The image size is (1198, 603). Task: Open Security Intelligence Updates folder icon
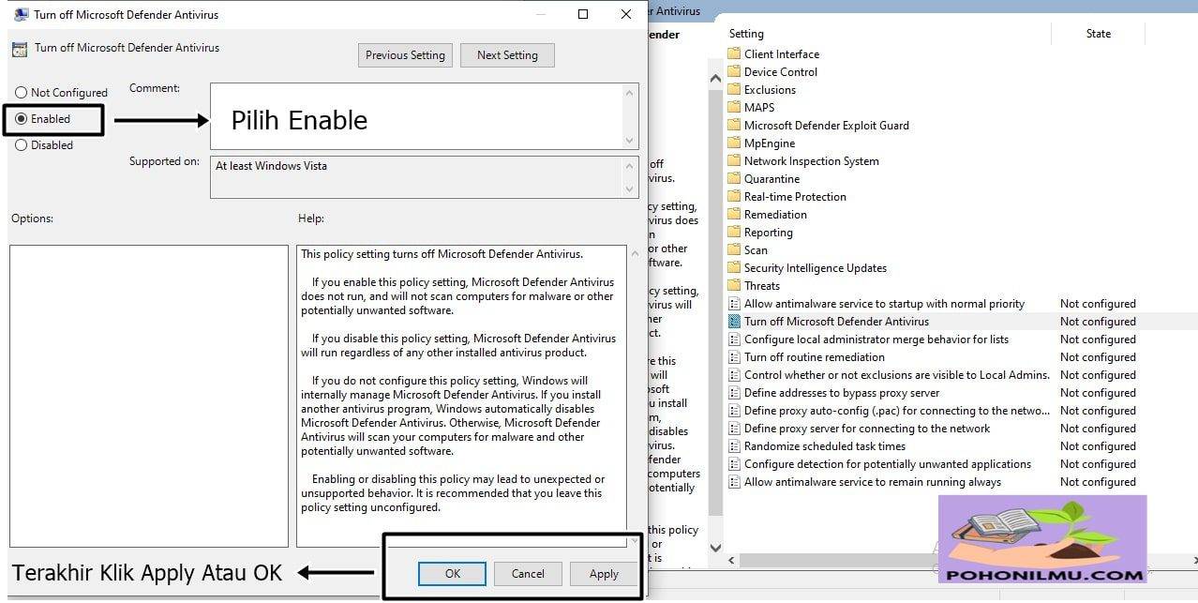click(x=735, y=268)
